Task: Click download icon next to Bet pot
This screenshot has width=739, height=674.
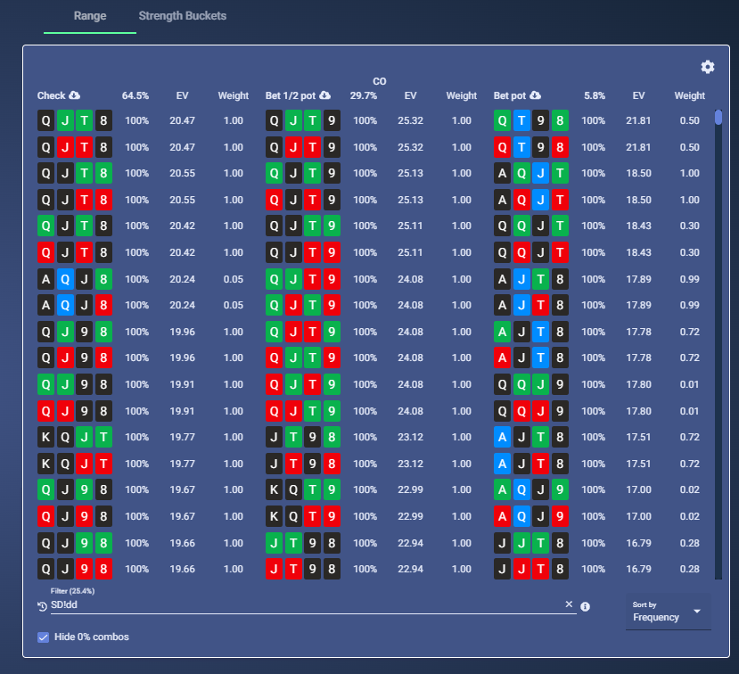Action: click(535, 95)
